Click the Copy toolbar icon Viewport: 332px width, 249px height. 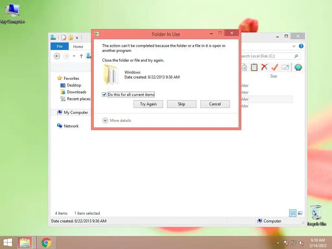pyautogui.click(x=244, y=67)
